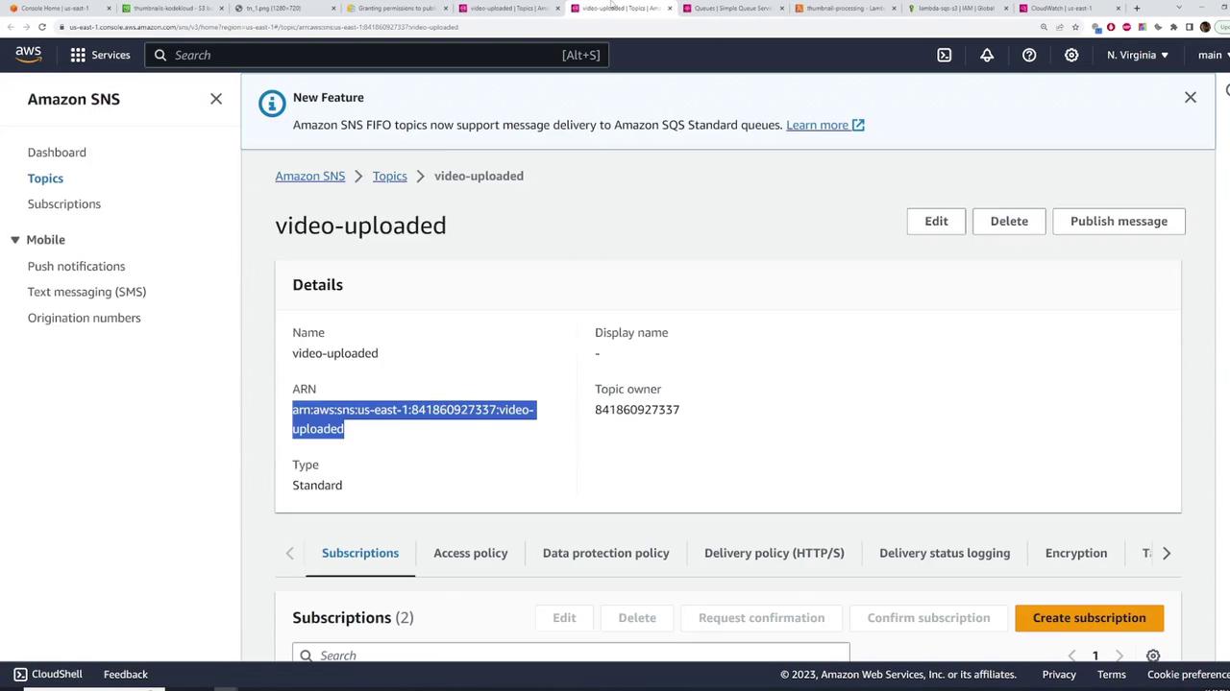The width and height of the screenshot is (1230, 691).
Task: Click the Edit topic button
Action: pos(936,221)
